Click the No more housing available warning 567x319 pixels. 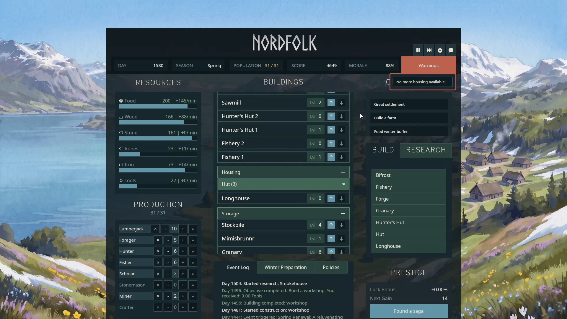click(x=423, y=82)
